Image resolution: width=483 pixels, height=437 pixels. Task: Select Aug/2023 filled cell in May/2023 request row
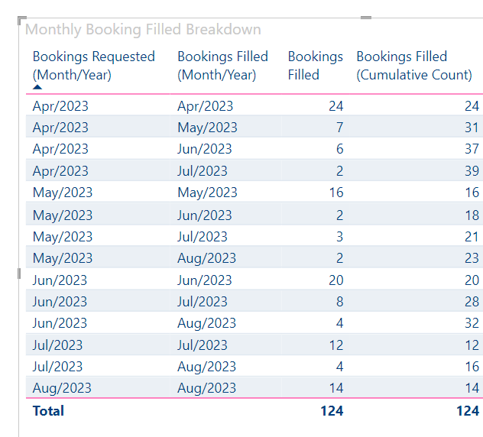(206, 258)
